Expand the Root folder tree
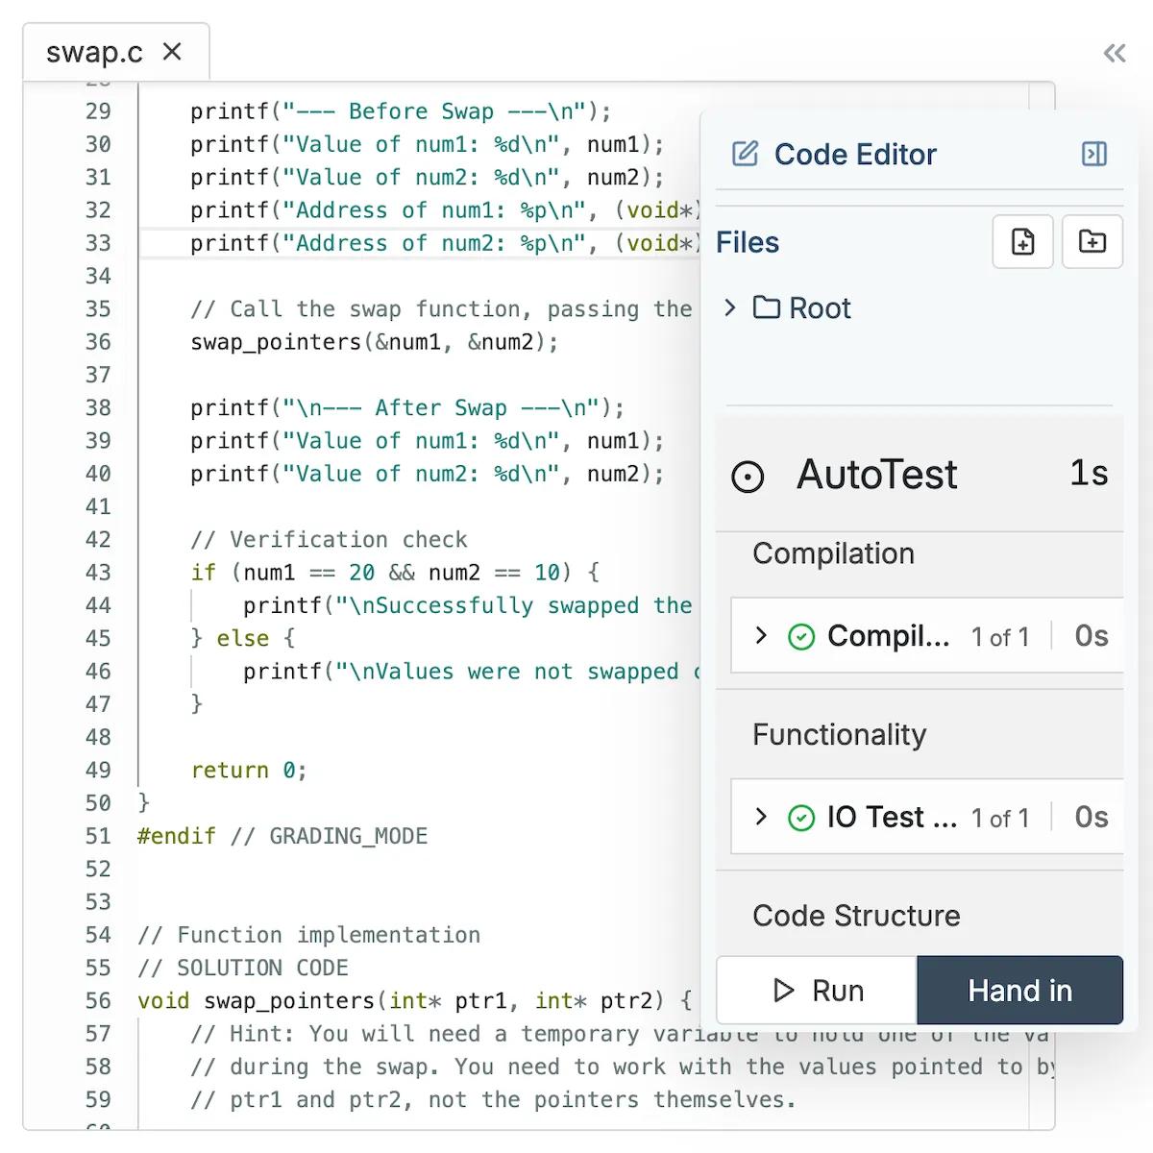Viewport: 1153px width, 1153px height. point(730,307)
